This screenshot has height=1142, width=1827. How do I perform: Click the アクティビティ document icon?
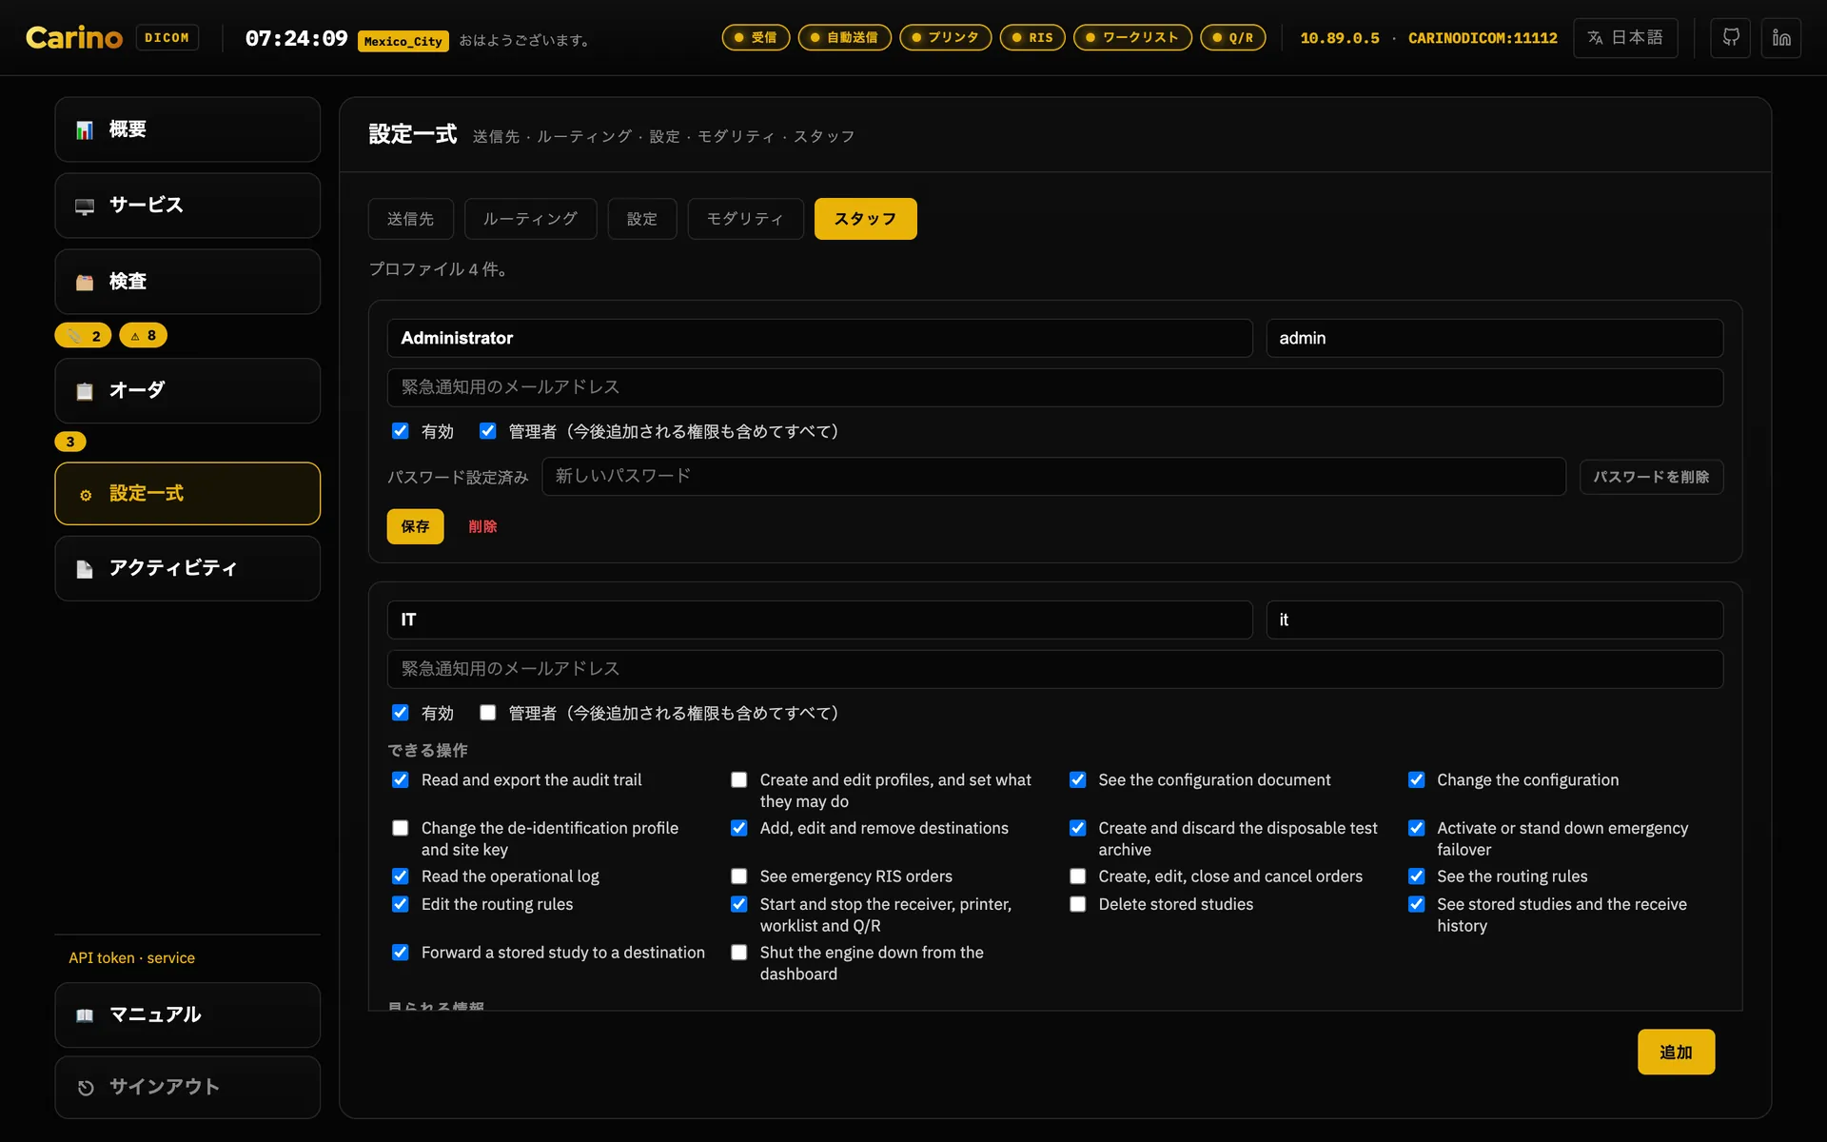tap(85, 569)
